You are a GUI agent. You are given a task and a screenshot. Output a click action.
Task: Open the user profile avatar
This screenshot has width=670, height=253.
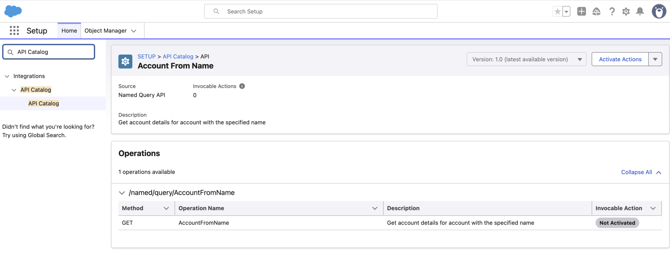(x=659, y=11)
